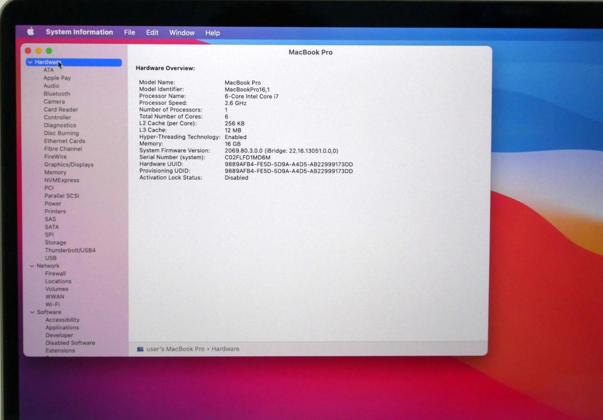Select Hardware in the sidebar

tap(74, 62)
